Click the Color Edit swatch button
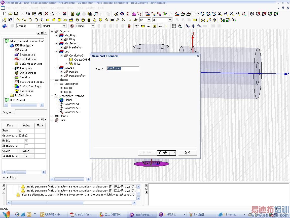The width and height of the screenshot is (290, 218). coord(26,151)
